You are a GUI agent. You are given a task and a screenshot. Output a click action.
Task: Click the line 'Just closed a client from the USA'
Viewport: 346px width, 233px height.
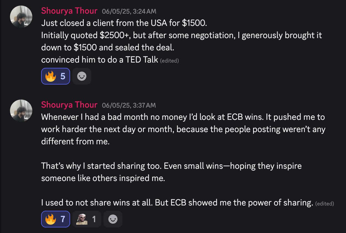(124, 23)
